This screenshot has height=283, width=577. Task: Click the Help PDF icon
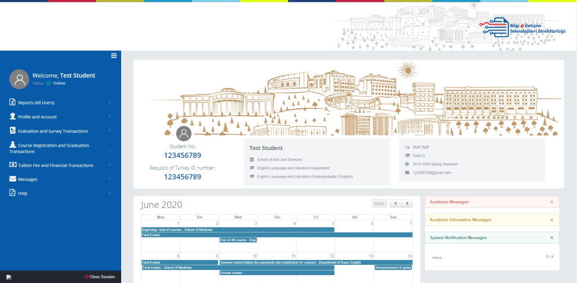coord(12,193)
